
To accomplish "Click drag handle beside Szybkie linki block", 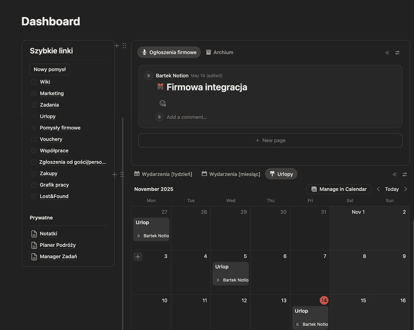I will [x=125, y=46].
